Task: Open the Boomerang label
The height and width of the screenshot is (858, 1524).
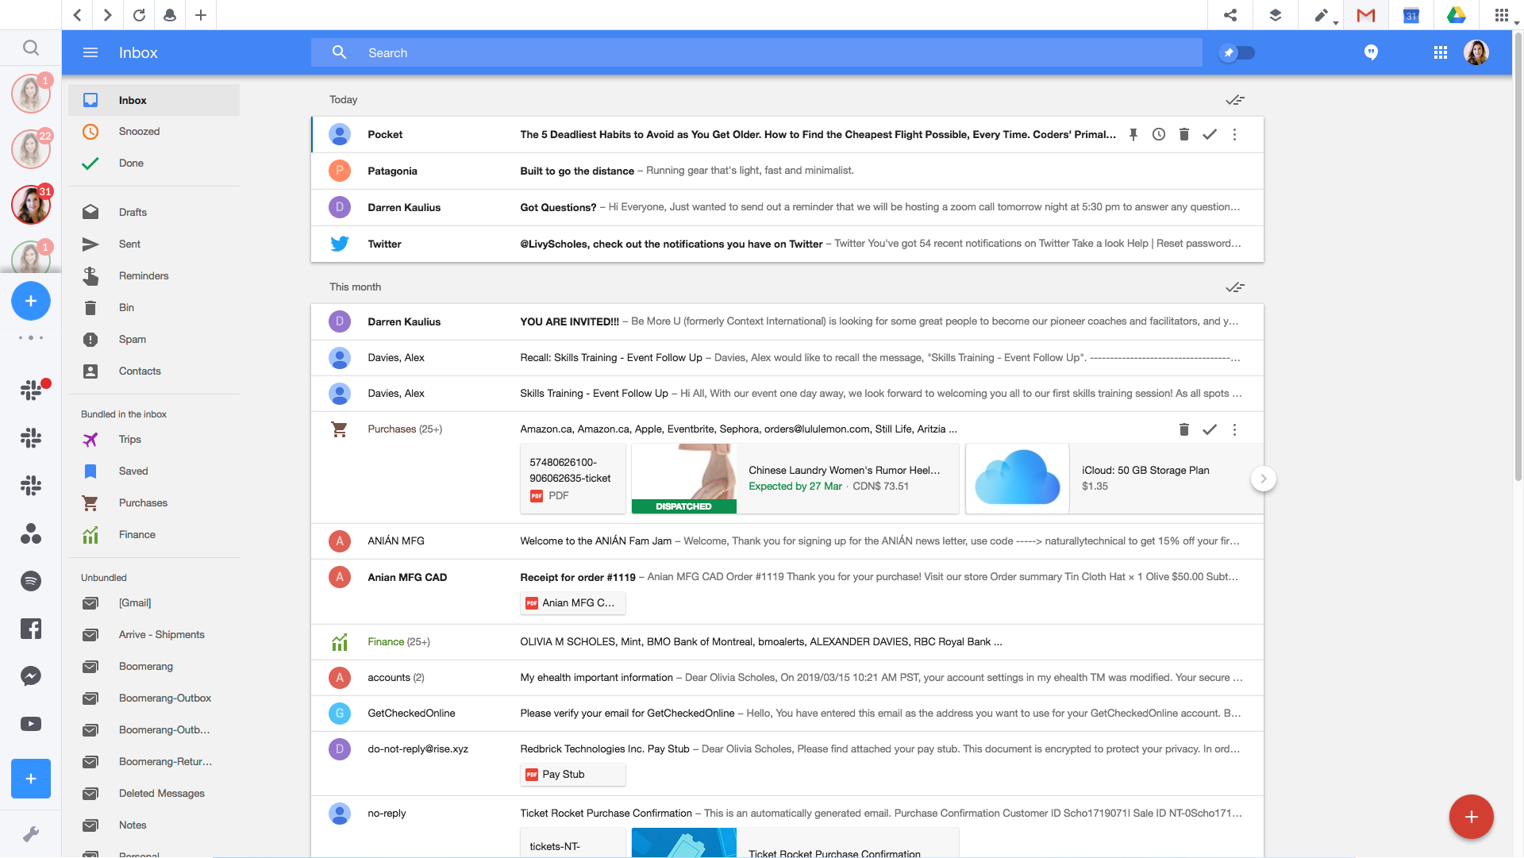Action: pos(154,667)
